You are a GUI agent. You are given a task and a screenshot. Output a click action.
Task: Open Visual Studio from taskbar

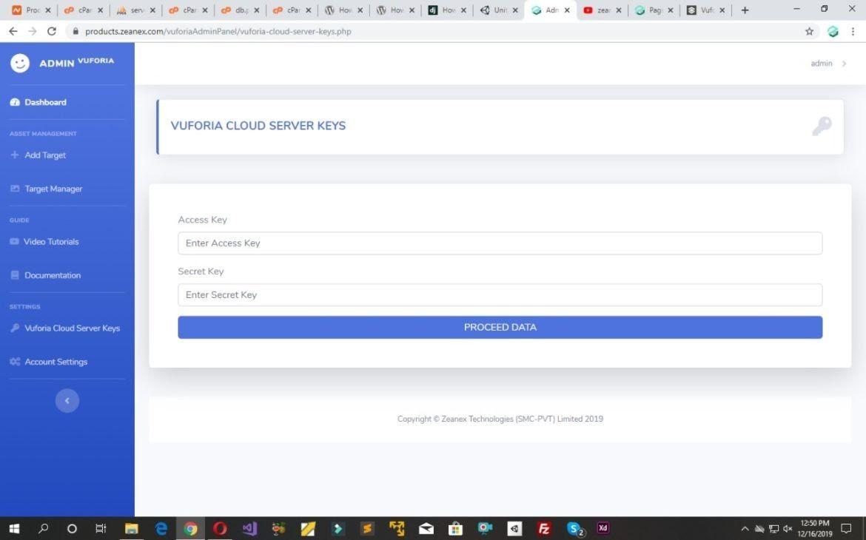[249, 528]
